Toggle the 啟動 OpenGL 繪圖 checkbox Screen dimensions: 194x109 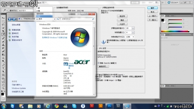(99, 63)
